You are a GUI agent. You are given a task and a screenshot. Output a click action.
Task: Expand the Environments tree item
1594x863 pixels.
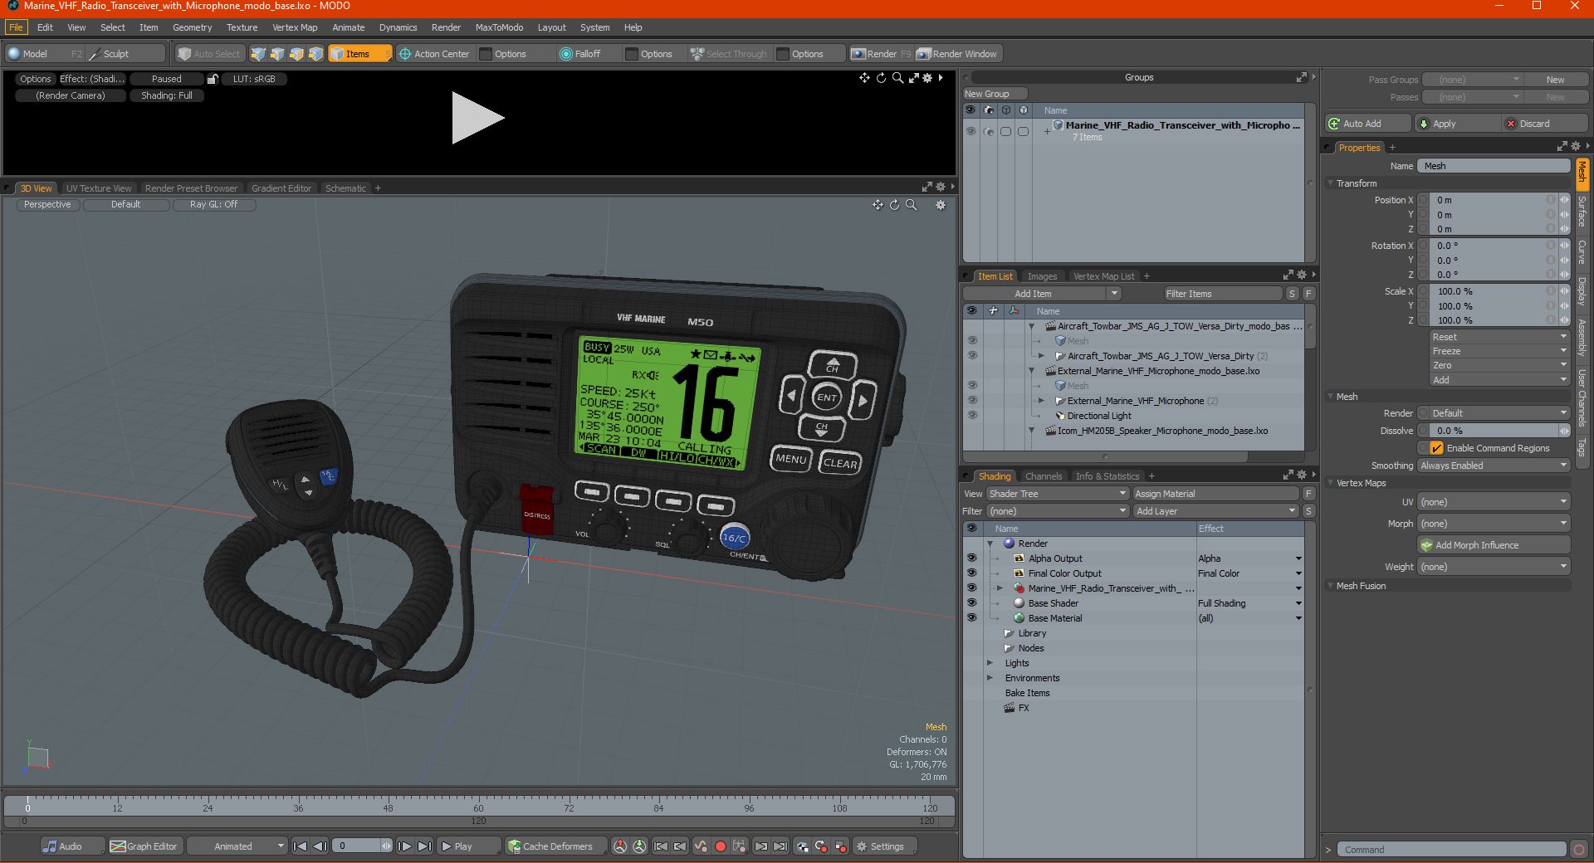click(x=990, y=678)
